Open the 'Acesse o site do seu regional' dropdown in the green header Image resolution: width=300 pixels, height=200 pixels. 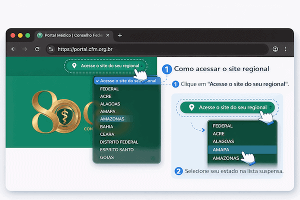tap(105, 66)
